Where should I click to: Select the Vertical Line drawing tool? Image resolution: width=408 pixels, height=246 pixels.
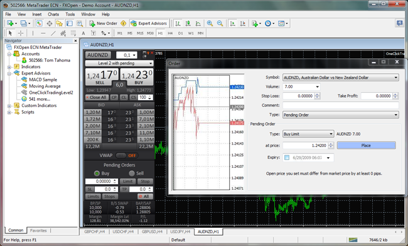point(33,33)
